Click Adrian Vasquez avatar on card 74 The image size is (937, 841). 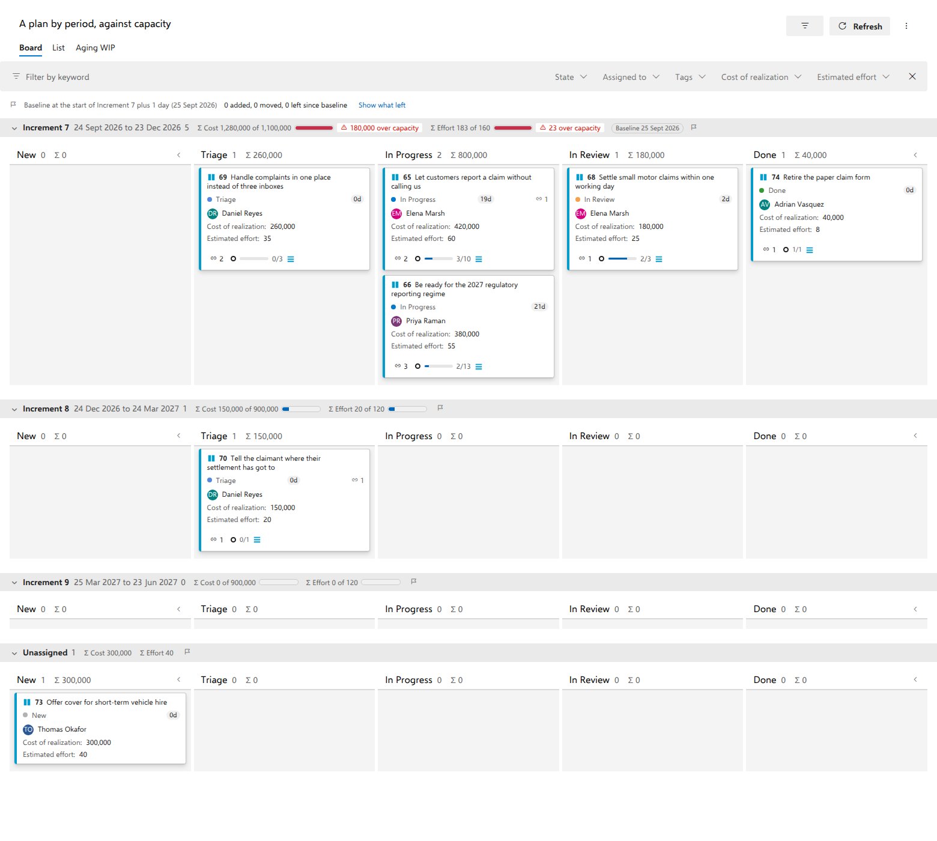tap(765, 204)
